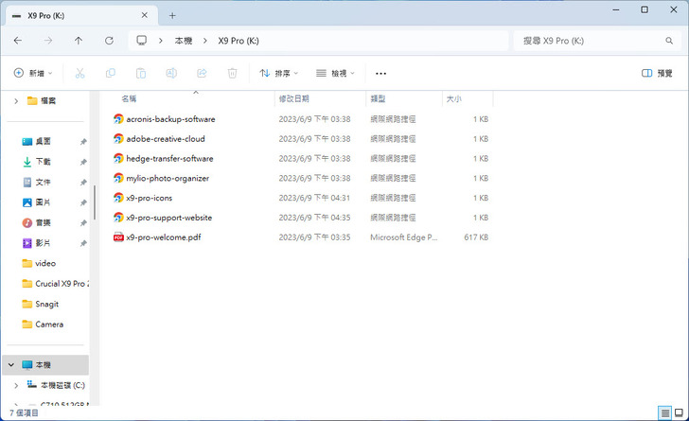Expand the 本機磁碟 (C:) tree node
The image size is (689, 421).
15,385
